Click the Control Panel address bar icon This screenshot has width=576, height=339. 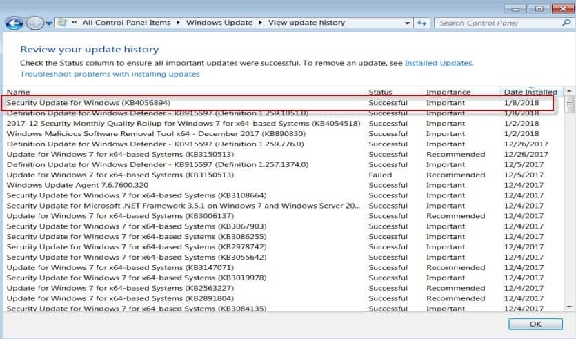(62, 23)
